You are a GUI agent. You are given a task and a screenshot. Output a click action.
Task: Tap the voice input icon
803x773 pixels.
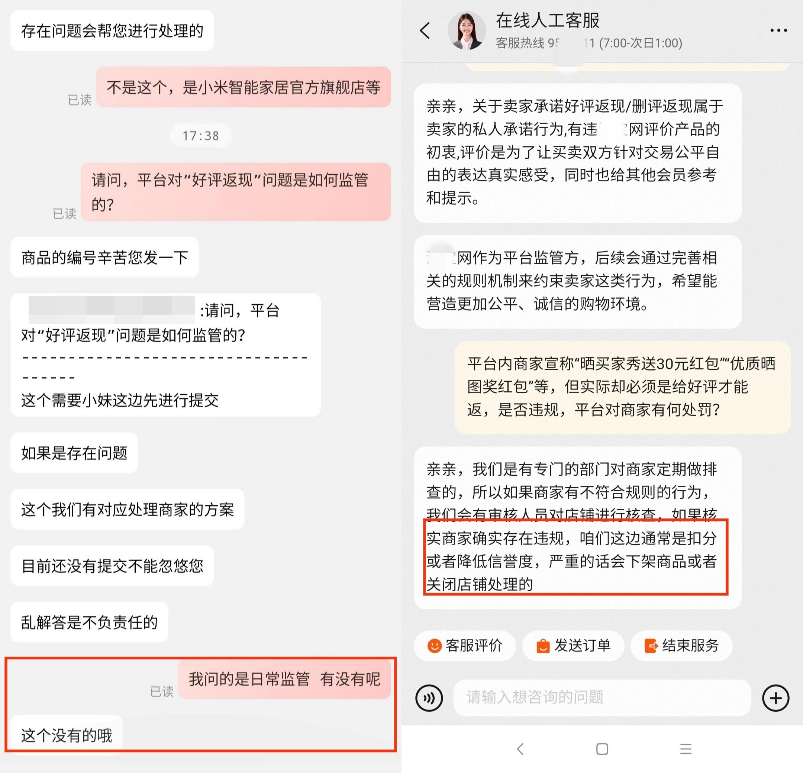point(429,698)
